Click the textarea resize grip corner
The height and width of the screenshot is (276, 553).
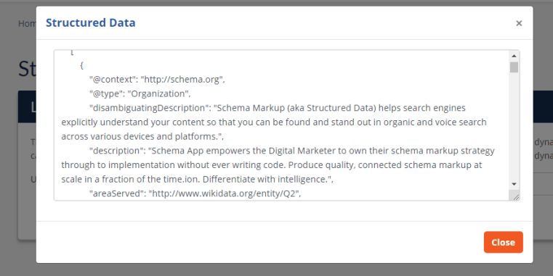point(516,197)
